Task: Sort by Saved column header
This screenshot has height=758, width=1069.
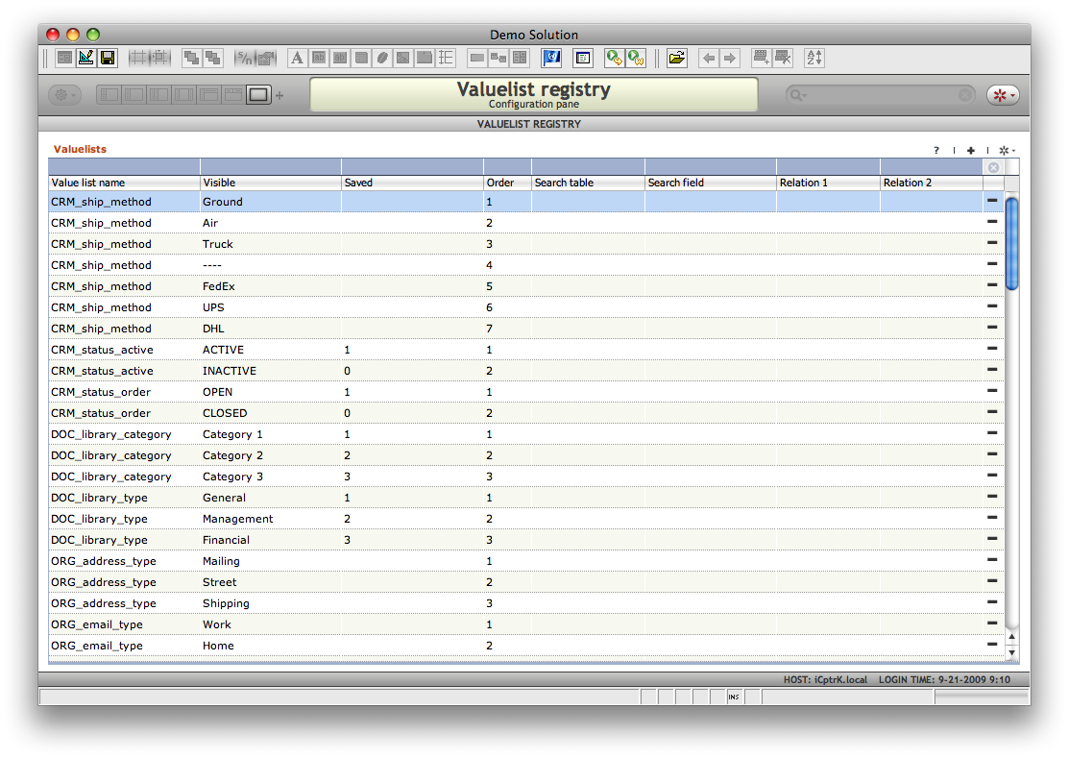Action: (x=412, y=183)
